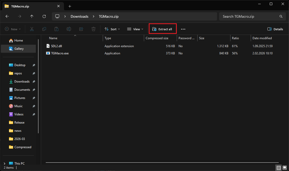Open the New item dropdown

13,29
